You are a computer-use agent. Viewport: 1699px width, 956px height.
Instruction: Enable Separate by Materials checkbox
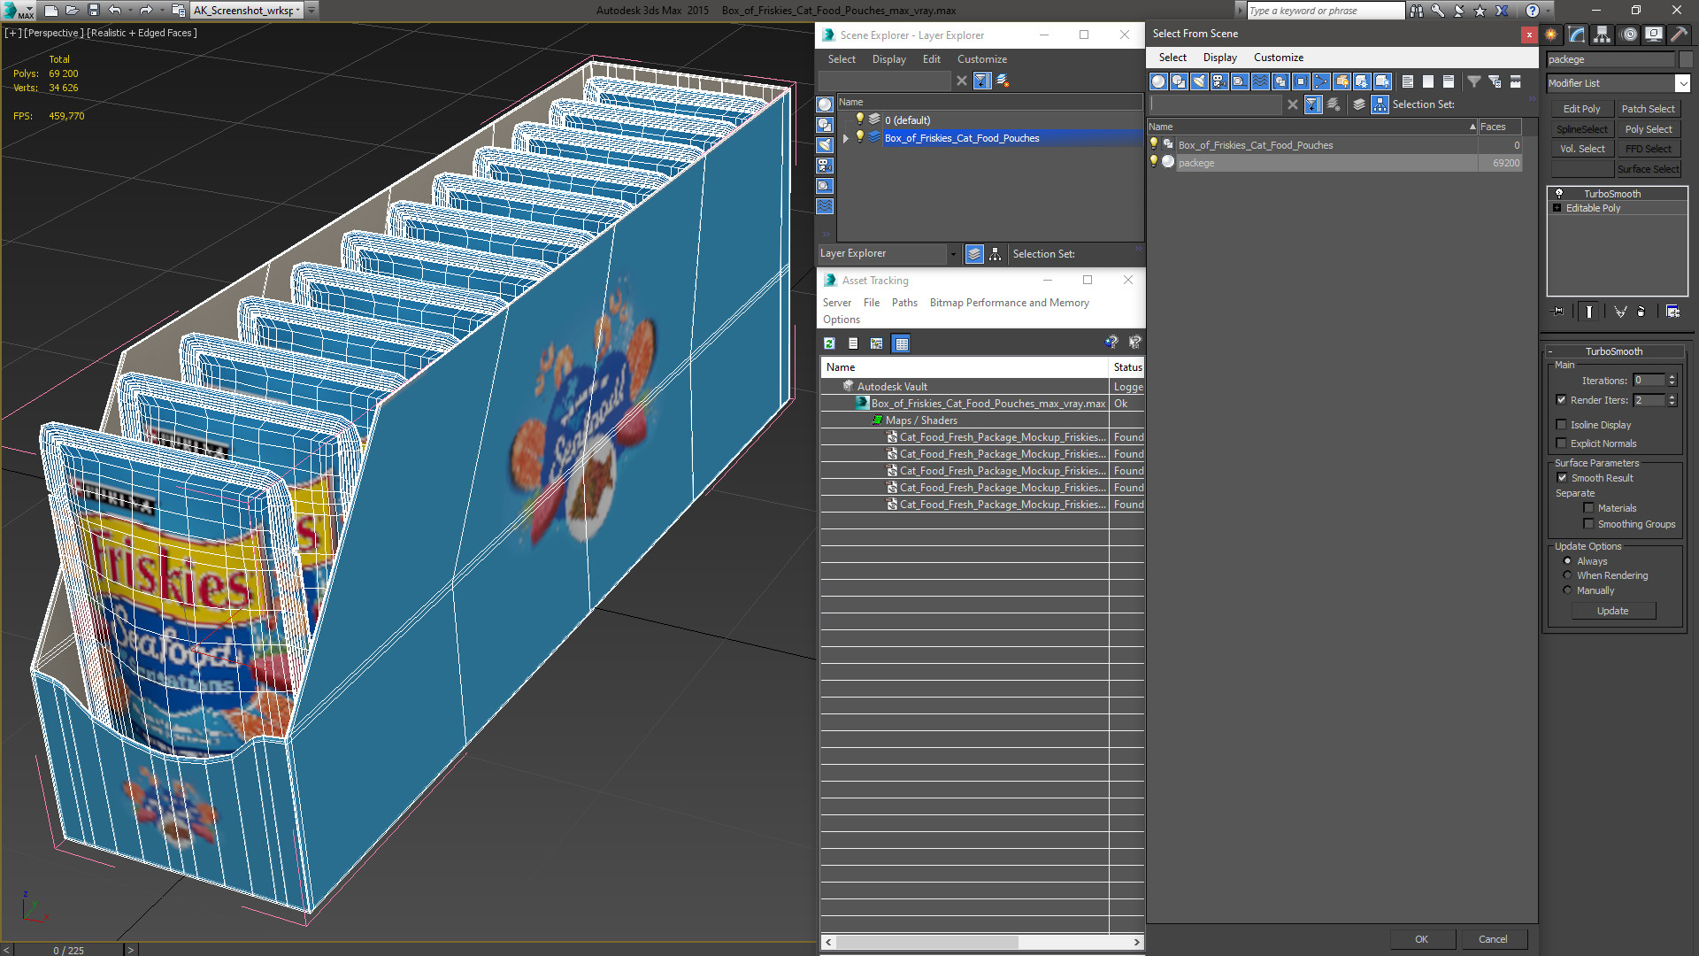[1588, 508]
